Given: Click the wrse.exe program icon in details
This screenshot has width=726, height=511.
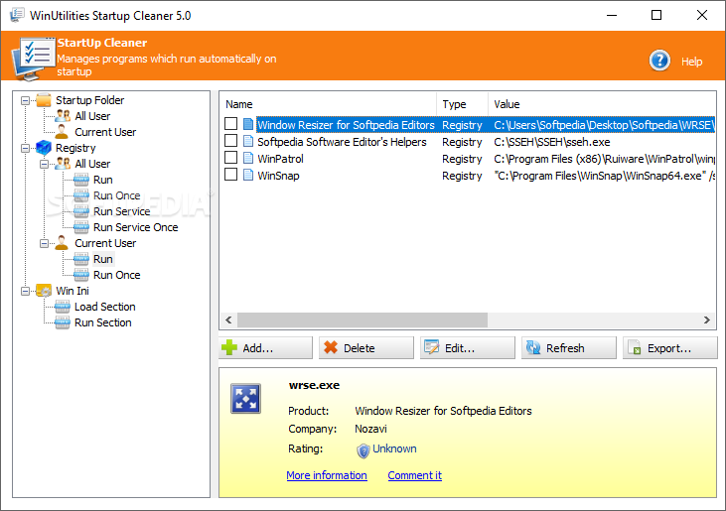Looking at the screenshot, I should (246, 398).
